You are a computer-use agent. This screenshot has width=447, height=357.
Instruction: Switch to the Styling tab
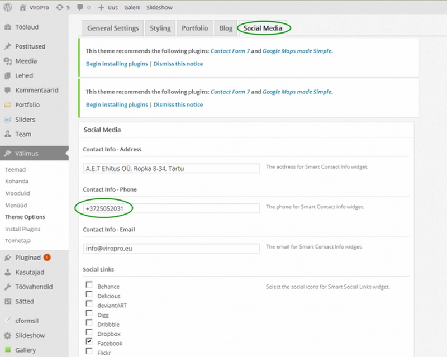pyautogui.click(x=160, y=28)
